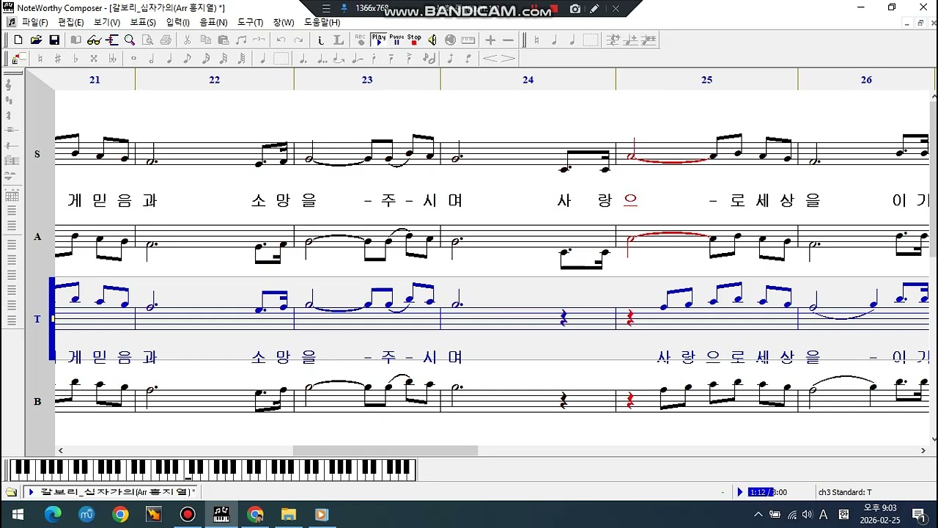
Task: Toggle the dotted note modifier
Action: pos(303,59)
